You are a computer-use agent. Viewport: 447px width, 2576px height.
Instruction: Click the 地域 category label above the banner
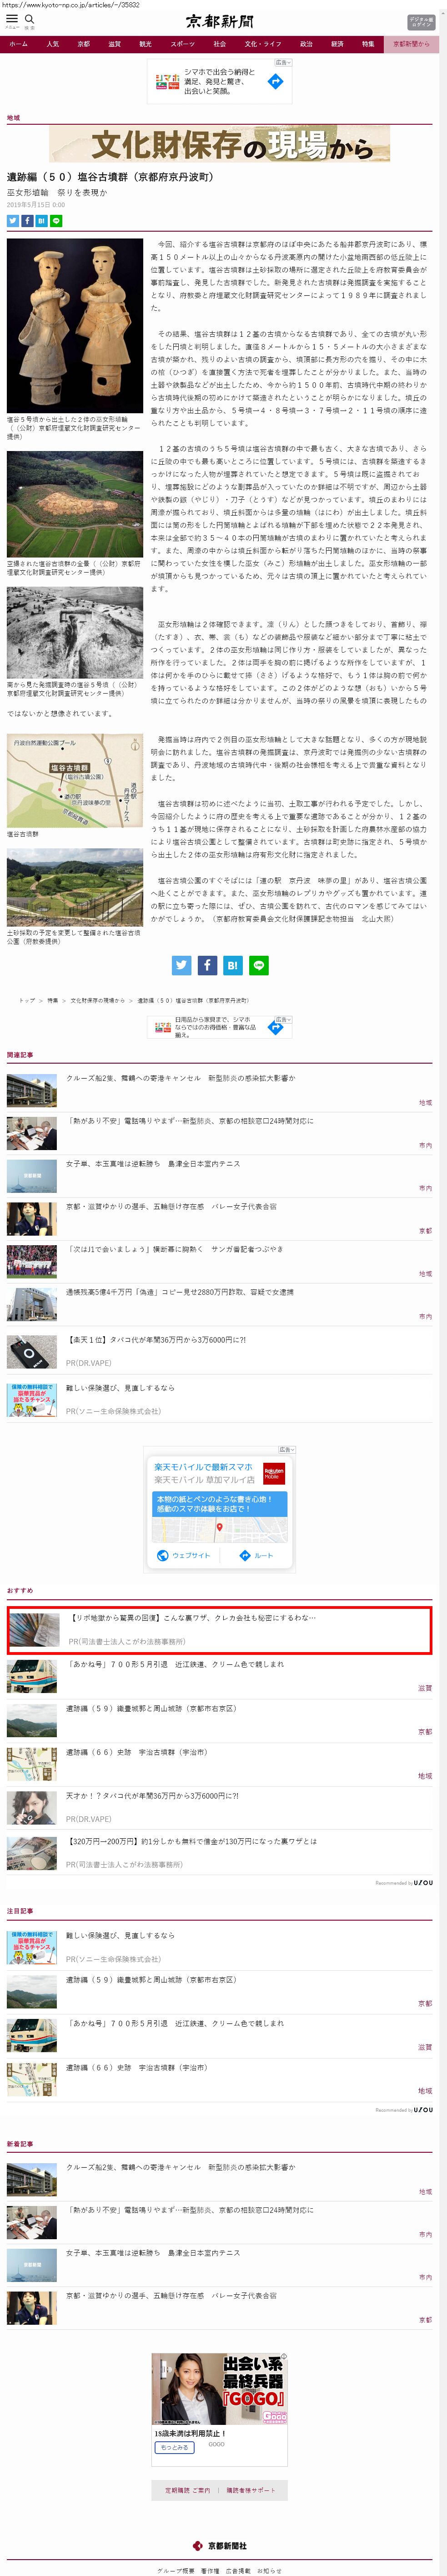tap(13, 118)
